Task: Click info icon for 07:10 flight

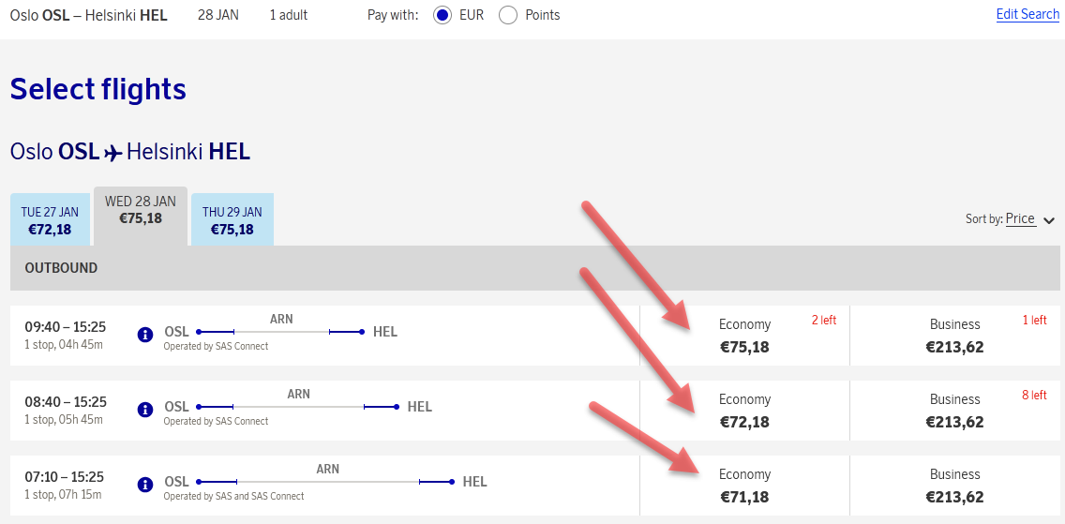Action: 144,485
